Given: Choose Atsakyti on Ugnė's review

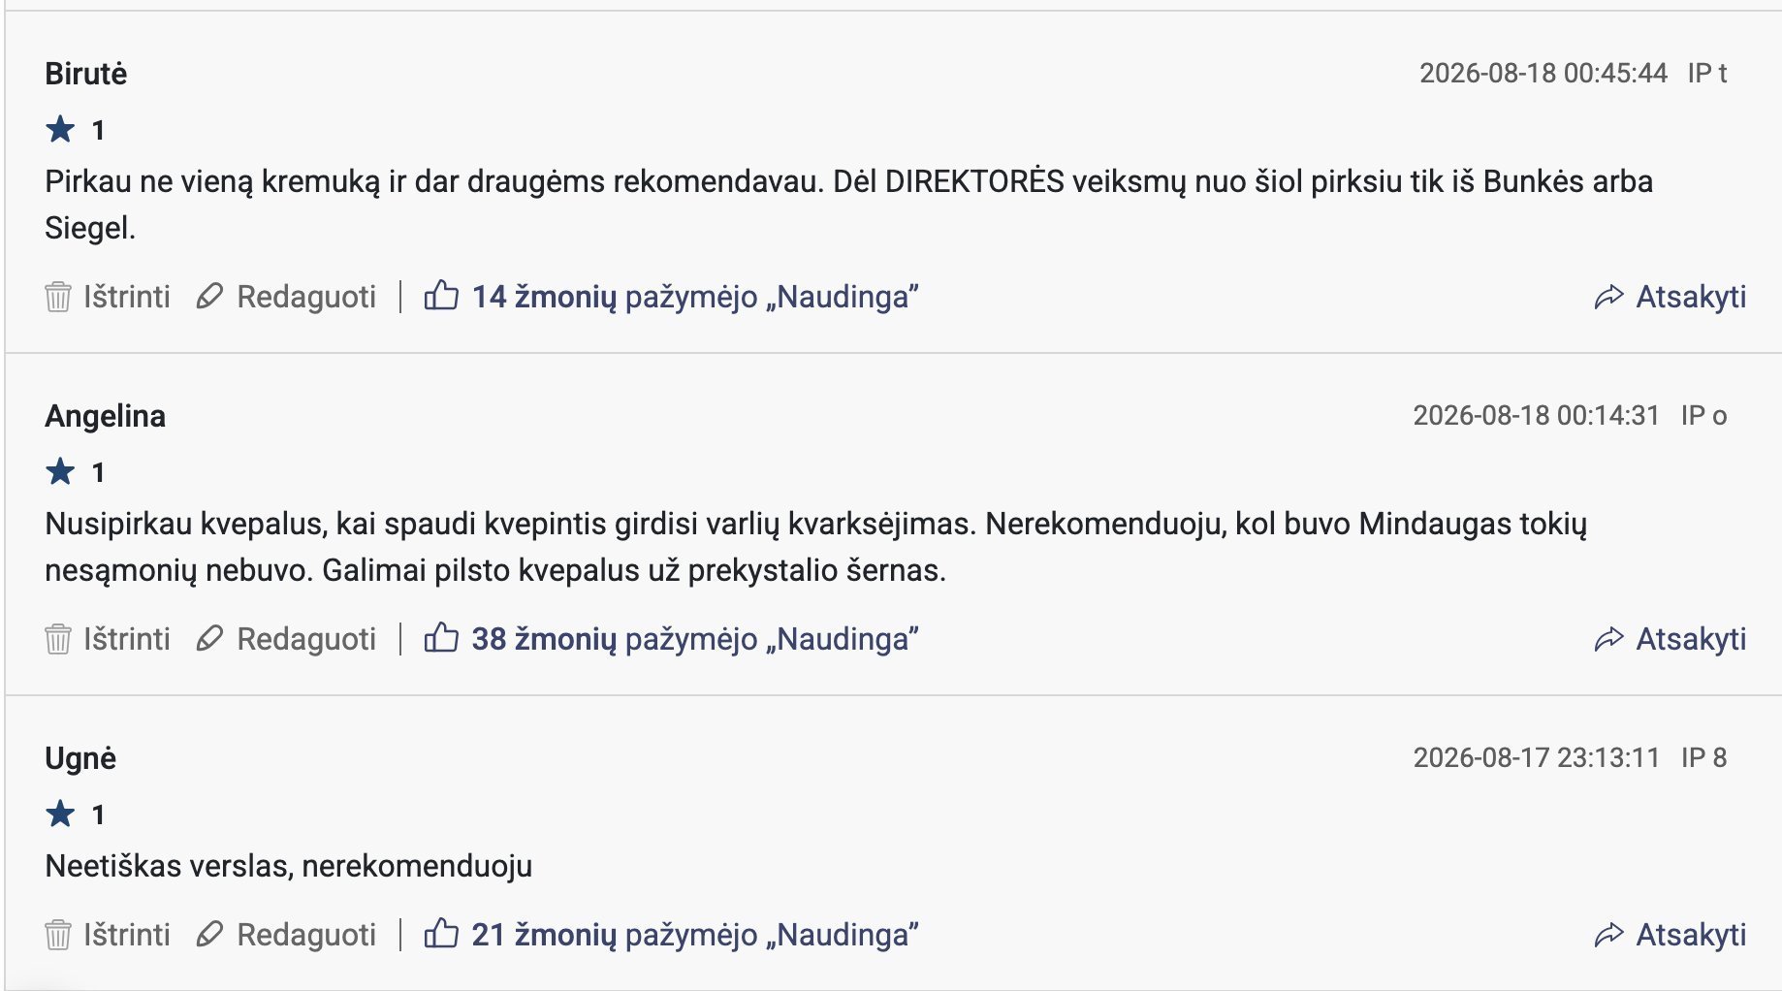Looking at the screenshot, I should (x=1691, y=935).
